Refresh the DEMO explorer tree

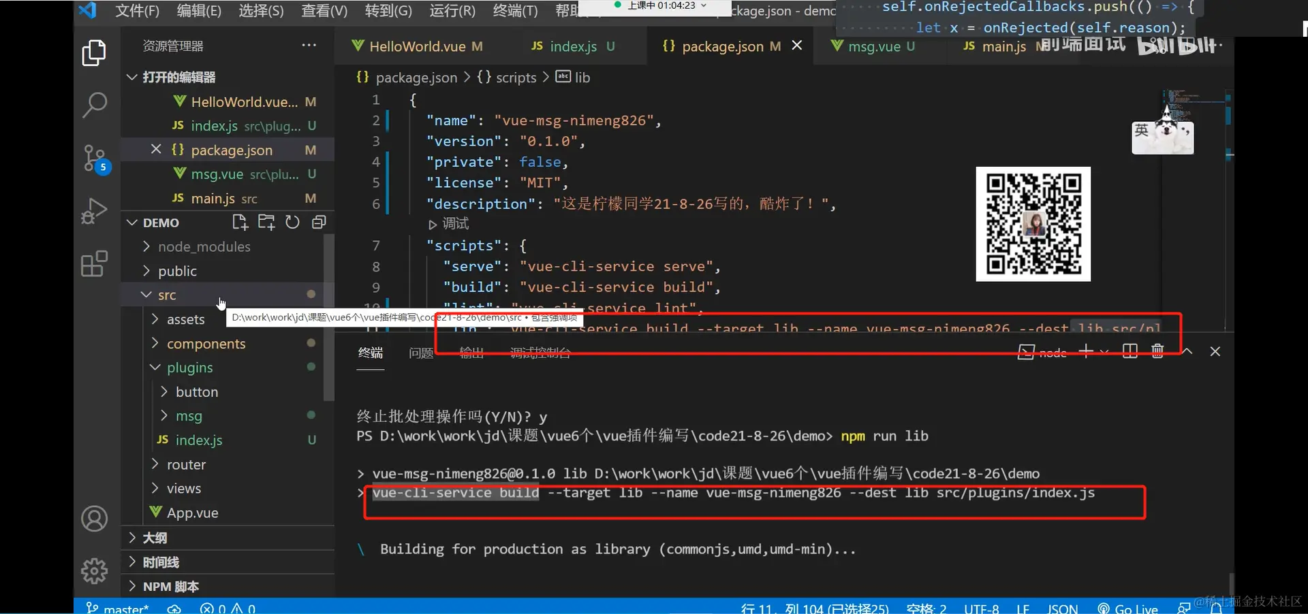click(x=292, y=222)
